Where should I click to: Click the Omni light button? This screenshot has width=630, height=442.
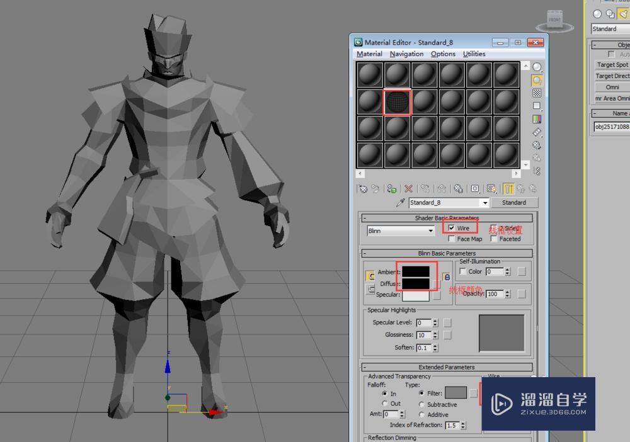[x=612, y=87]
